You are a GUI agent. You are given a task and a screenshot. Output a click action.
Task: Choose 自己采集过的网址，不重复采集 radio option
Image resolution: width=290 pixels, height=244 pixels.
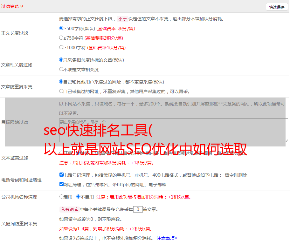coord(61,91)
